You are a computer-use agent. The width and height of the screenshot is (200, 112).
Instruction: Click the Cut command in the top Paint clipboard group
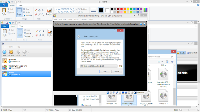10,9
